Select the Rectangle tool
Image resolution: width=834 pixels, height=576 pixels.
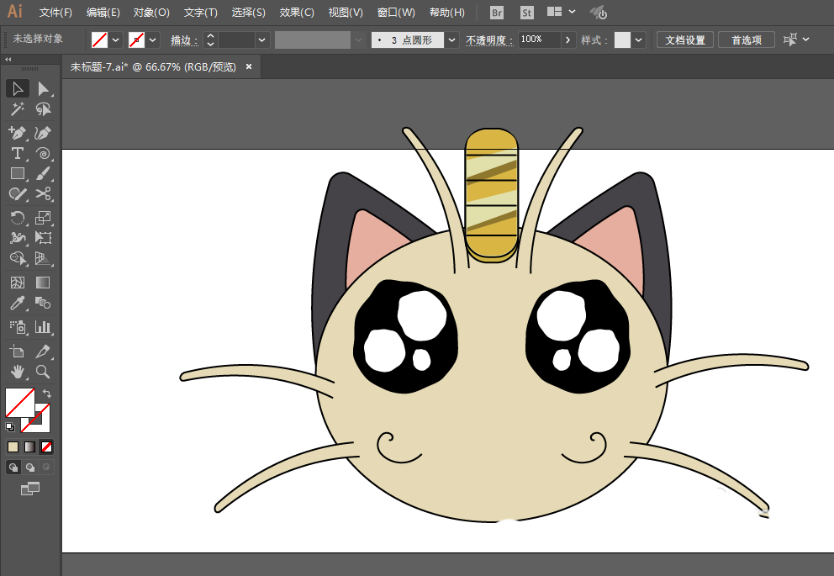click(17, 174)
